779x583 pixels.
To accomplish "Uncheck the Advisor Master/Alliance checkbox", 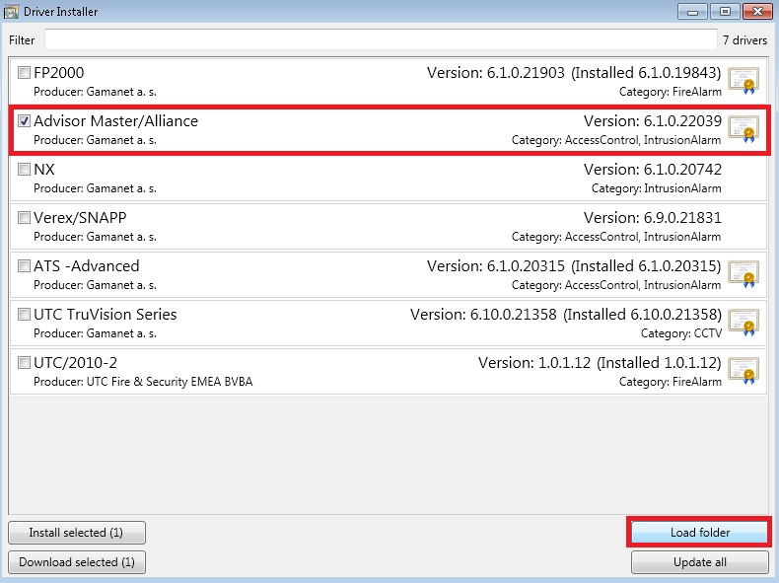I will [x=24, y=120].
